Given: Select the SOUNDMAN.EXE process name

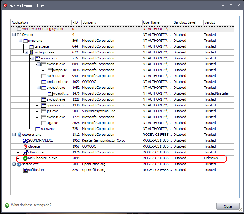Looking at the screenshot, I should (41, 140).
